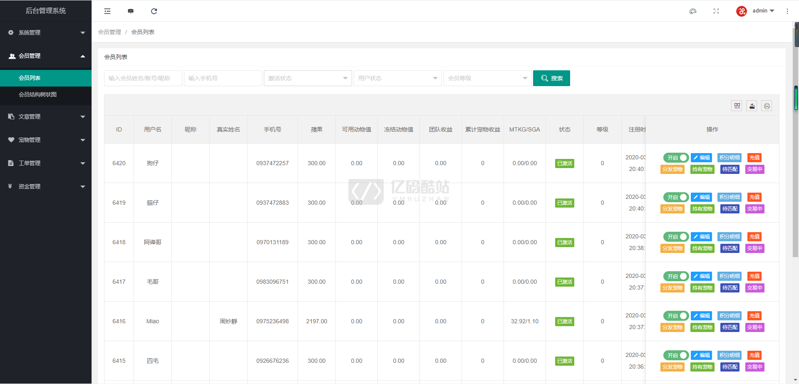
Task: Toggle the 开启 switch for user 6417
Action: pyautogui.click(x=676, y=276)
